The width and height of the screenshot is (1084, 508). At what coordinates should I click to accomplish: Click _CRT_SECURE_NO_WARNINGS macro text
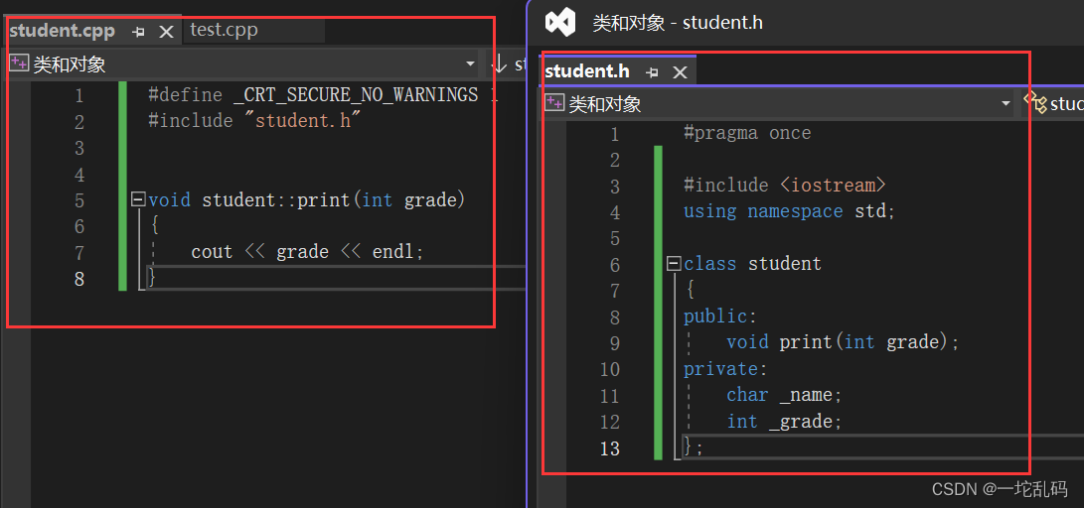(x=356, y=94)
